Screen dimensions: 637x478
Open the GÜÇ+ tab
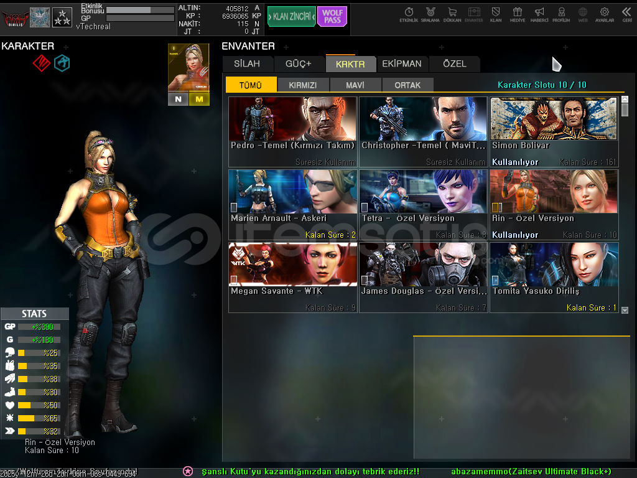[298, 64]
